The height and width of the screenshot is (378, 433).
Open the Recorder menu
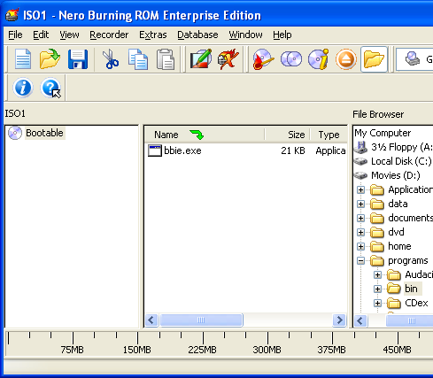coord(109,35)
